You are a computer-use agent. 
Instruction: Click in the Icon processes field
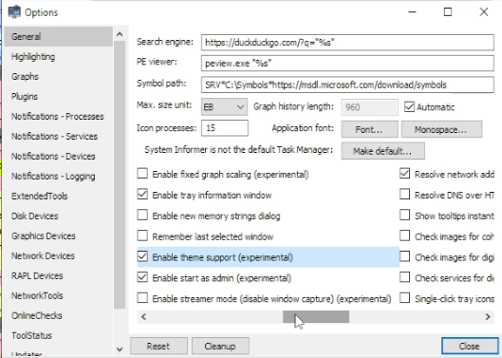[225, 128]
